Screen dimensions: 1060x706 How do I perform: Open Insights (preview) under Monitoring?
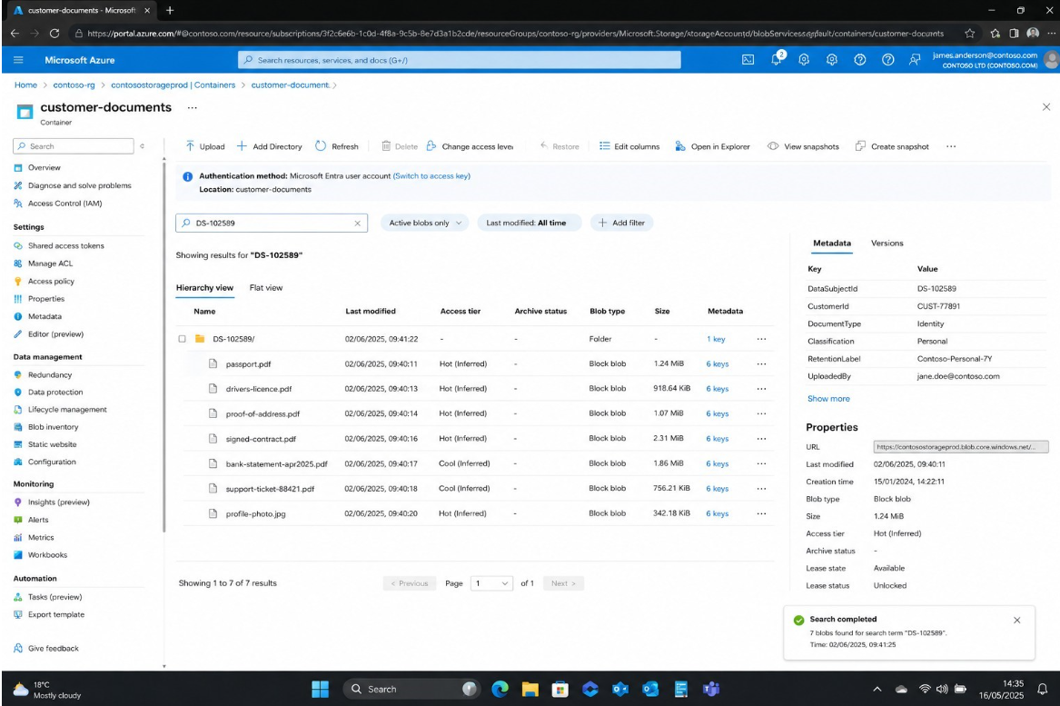tap(58, 502)
